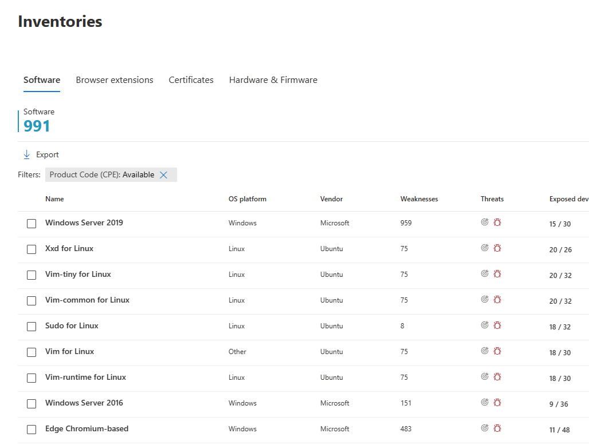Open the Xxd for Linux entry
Image resolution: width=589 pixels, height=445 pixels.
coord(69,249)
